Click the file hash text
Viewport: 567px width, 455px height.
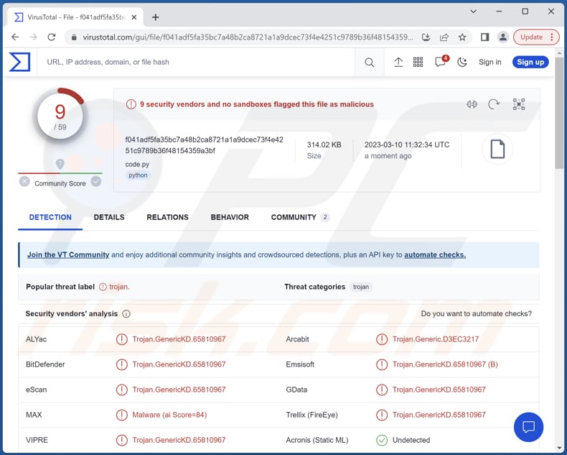pos(205,145)
